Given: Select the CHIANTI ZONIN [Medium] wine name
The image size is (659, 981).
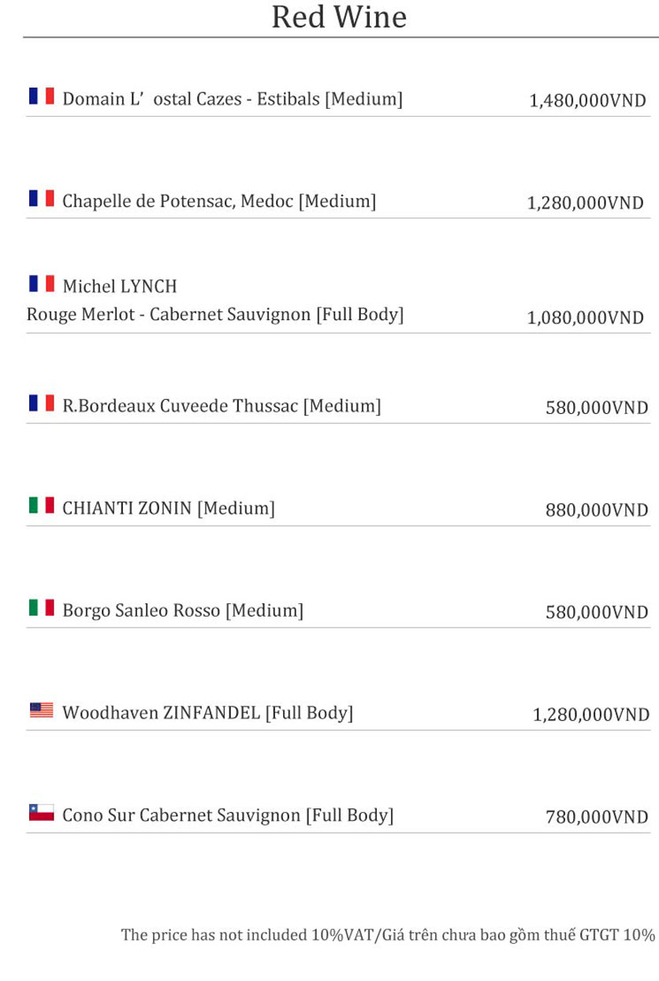Looking at the screenshot, I should 168,509.
